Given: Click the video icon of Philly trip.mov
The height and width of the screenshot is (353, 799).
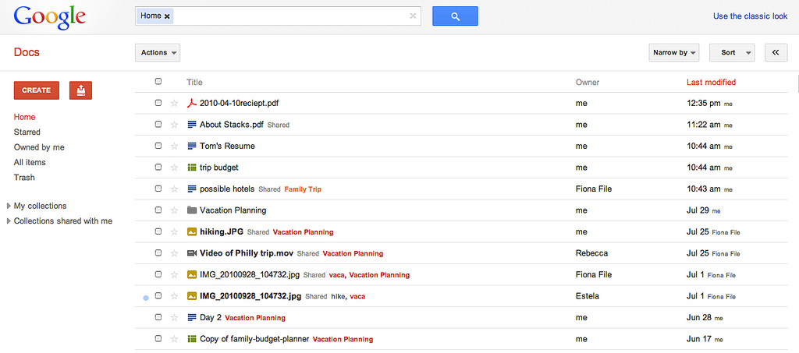Looking at the screenshot, I should pyautogui.click(x=192, y=253).
